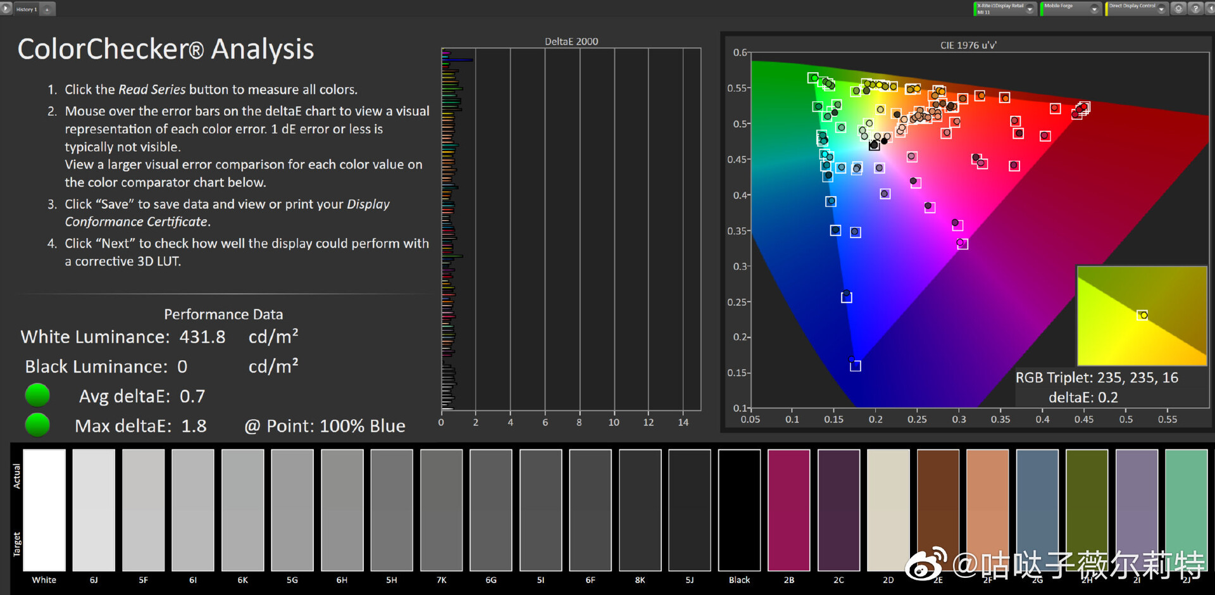Screen dimensions: 1215x595
Task: Open help with the question mark icon
Action: [x=1195, y=9]
